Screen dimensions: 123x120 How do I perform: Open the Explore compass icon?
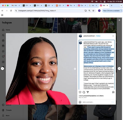click(3, 41)
